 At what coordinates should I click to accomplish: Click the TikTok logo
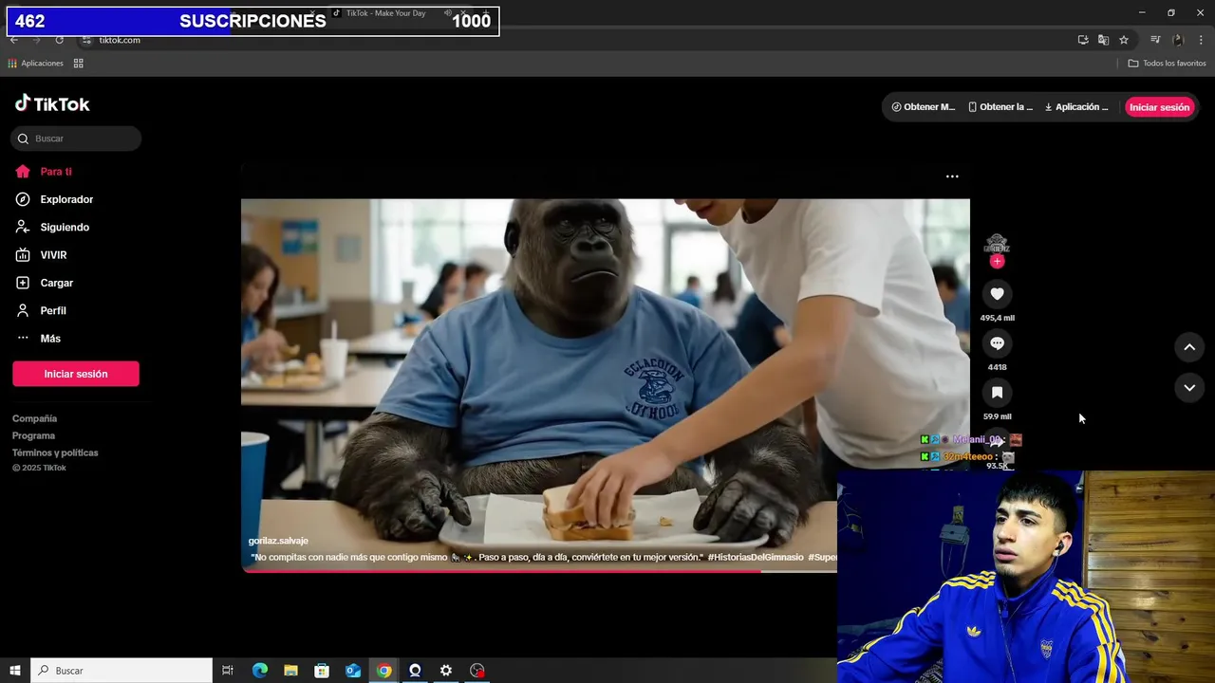click(52, 104)
